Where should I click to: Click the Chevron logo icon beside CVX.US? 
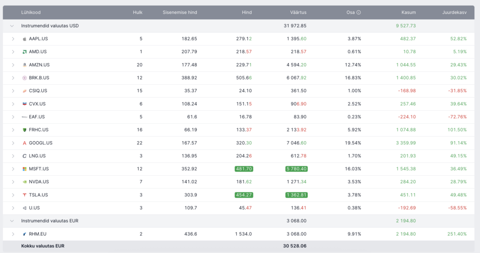coord(24,104)
